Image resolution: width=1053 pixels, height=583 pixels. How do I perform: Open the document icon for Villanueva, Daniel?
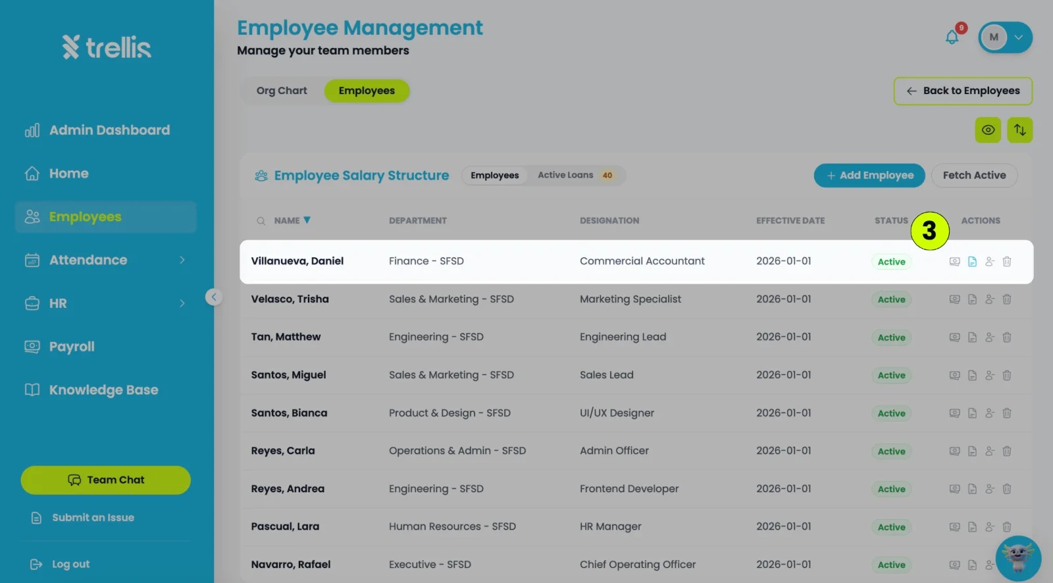pos(972,262)
